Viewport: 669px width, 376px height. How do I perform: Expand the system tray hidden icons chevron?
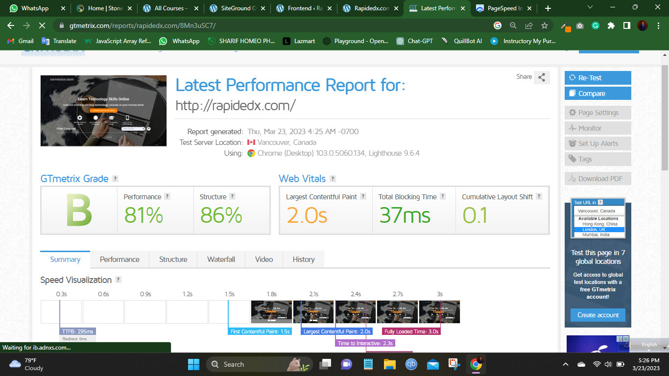pyautogui.click(x=566, y=364)
